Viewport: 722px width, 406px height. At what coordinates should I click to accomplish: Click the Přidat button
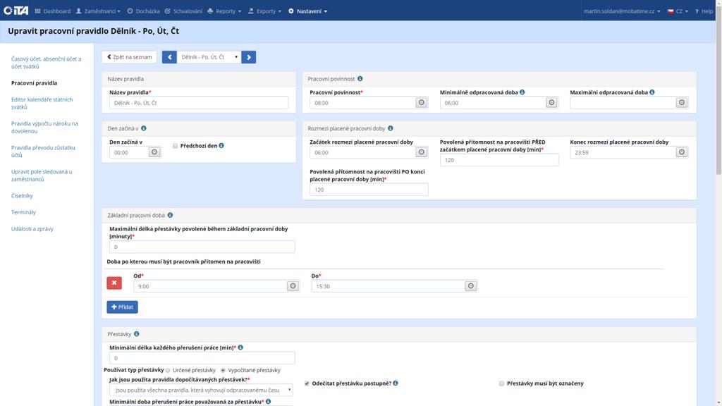[x=123, y=307]
